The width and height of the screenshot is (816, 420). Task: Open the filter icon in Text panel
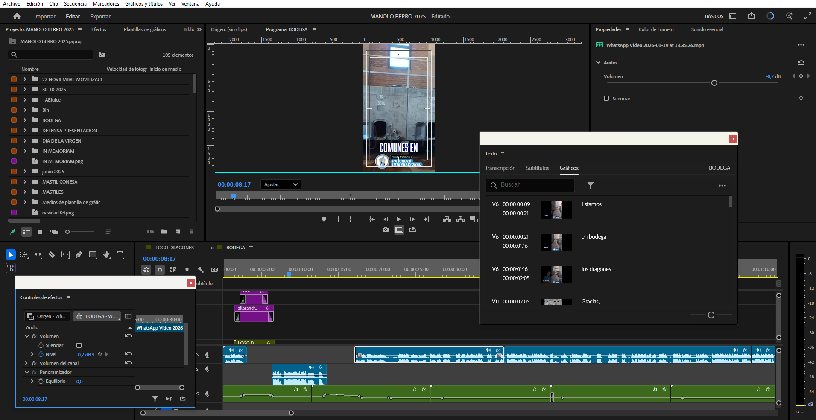[x=591, y=185]
